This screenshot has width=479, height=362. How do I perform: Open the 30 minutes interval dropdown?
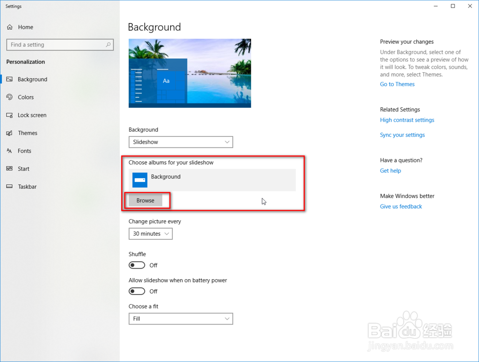click(150, 234)
